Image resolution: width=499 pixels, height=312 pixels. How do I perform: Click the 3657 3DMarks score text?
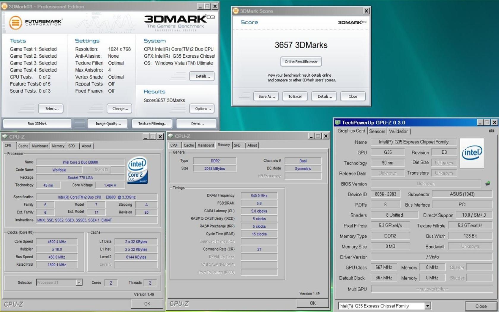pos(301,45)
